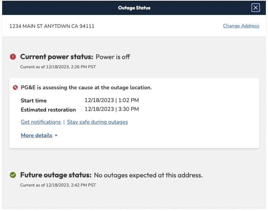Open the Get notifications link
Screen dimensions: 268x211
pos(41,122)
